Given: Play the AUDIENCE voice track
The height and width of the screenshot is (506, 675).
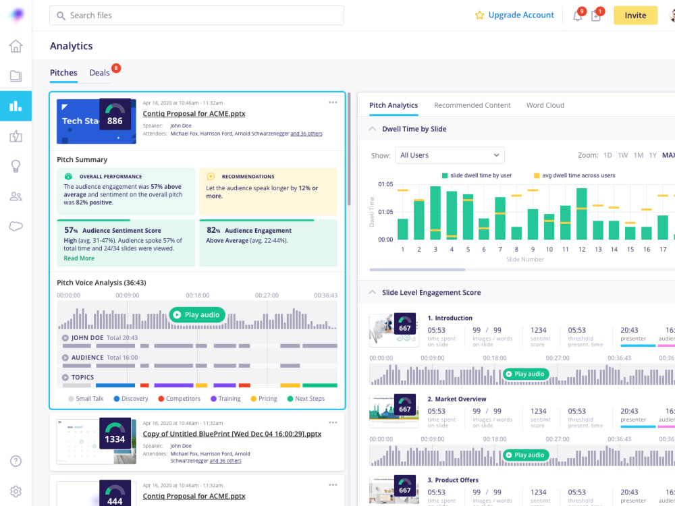Looking at the screenshot, I should coord(65,358).
